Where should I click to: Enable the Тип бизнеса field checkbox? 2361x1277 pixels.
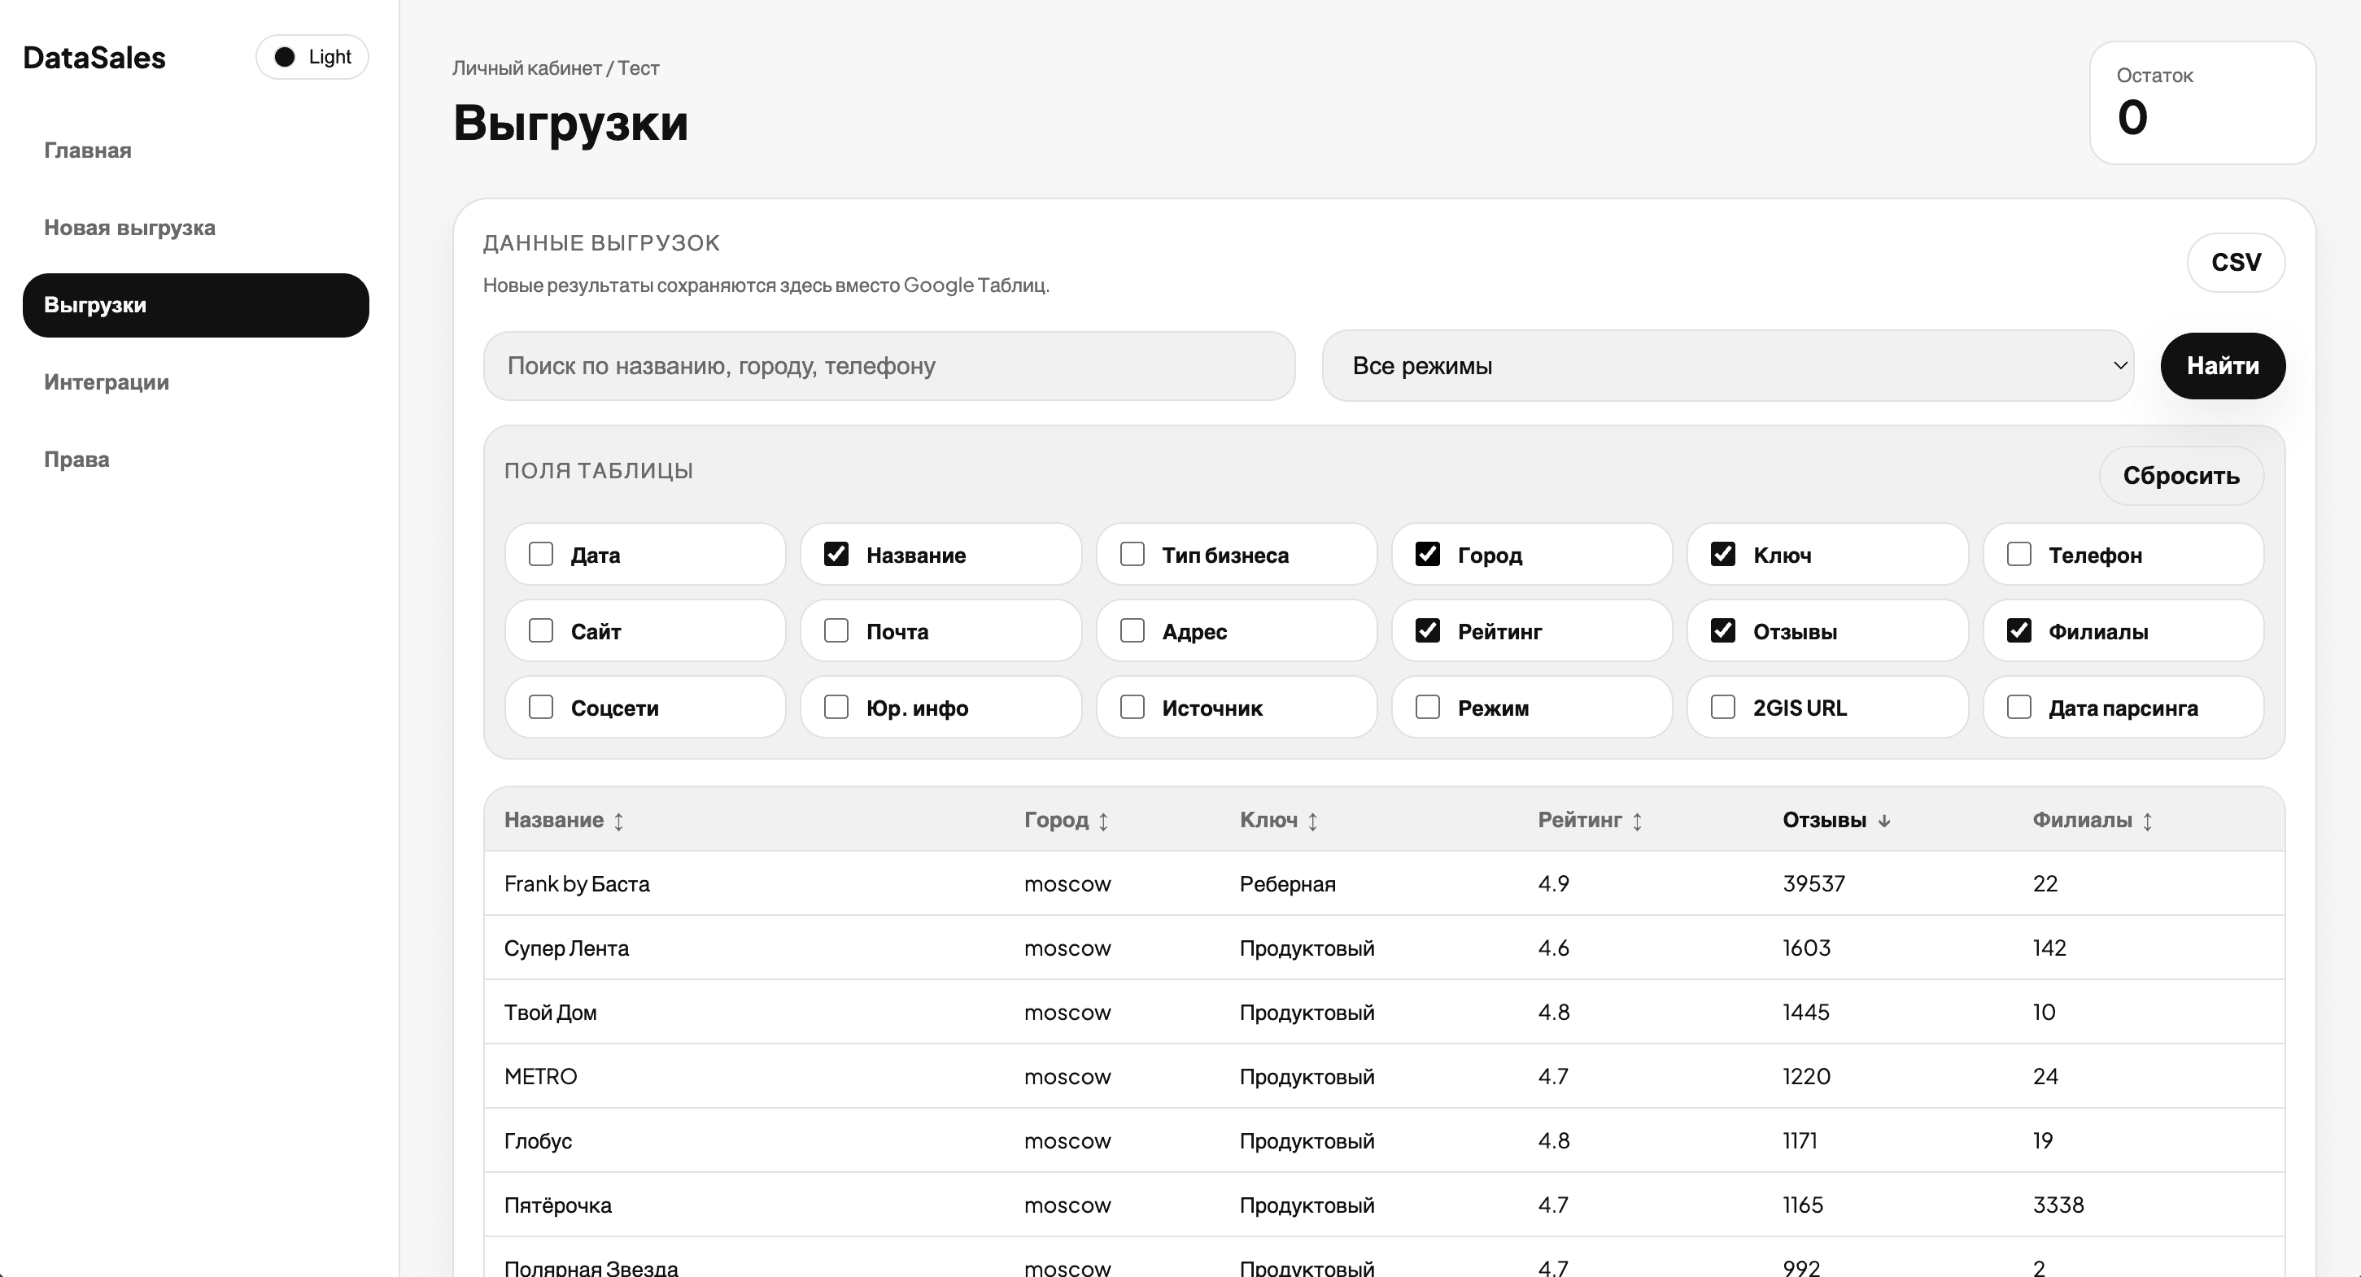1132,554
